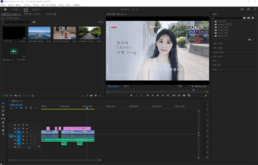Choose the Hand tool
The image size is (258, 165).
point(3,130)
